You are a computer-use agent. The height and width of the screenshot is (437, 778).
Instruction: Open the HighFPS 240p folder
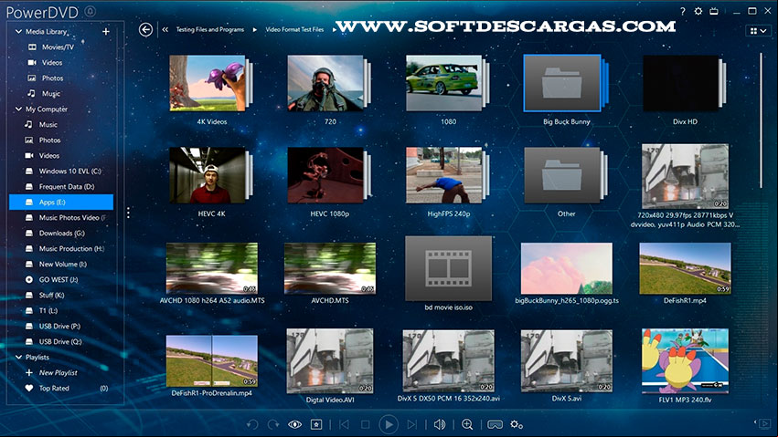click(x=448, y=175)
